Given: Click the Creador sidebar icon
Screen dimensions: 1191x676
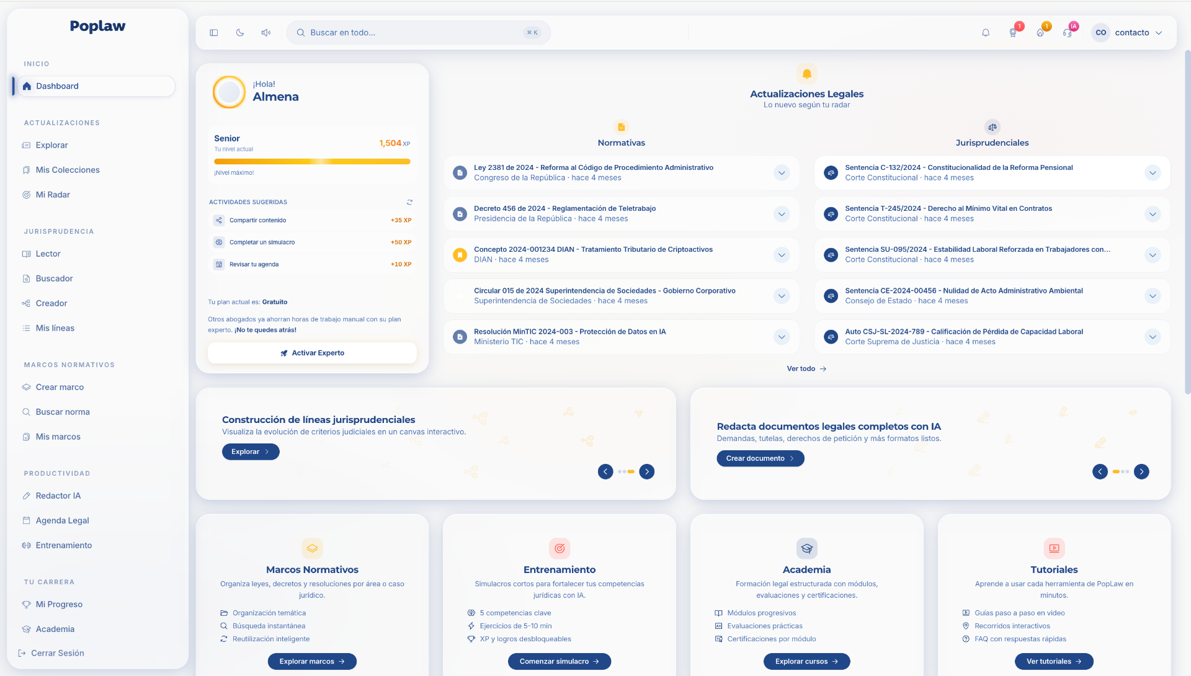Looking at the screenshot, I should pos(26,303).
